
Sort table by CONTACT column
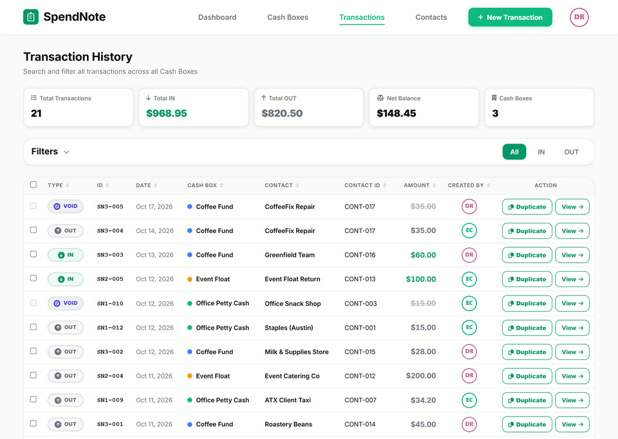click(282, 185)
